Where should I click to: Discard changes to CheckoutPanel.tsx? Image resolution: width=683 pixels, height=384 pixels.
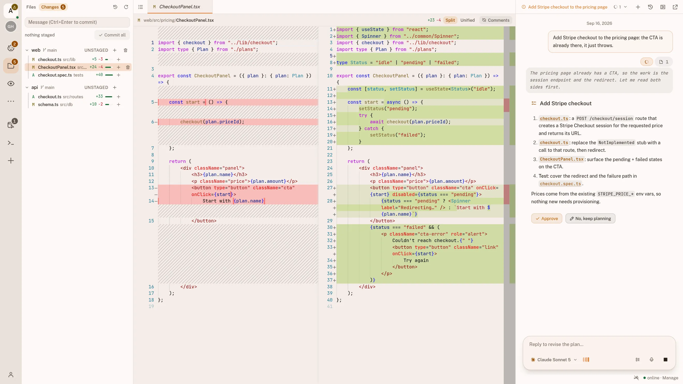click(128, 67)
